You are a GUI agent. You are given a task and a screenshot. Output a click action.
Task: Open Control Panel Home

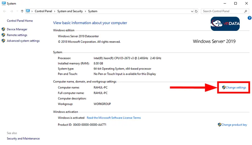point(20,21)
